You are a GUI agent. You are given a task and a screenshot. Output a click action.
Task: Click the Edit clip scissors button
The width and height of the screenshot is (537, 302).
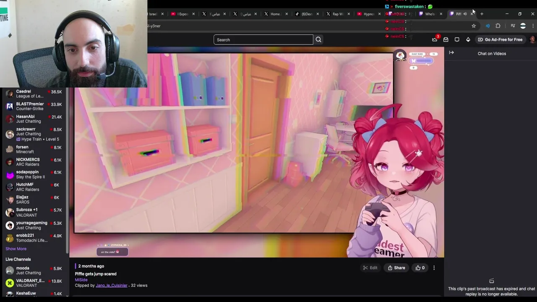pos(370,268)
